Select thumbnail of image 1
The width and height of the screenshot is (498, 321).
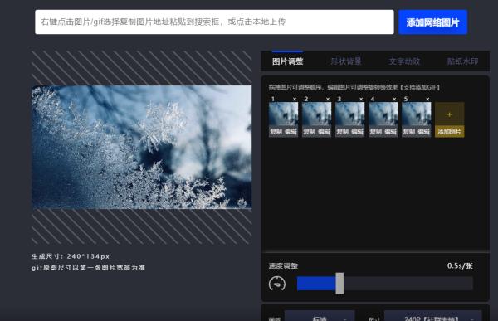[283, 114]
